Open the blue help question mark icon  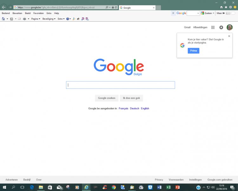click(68, 19)
